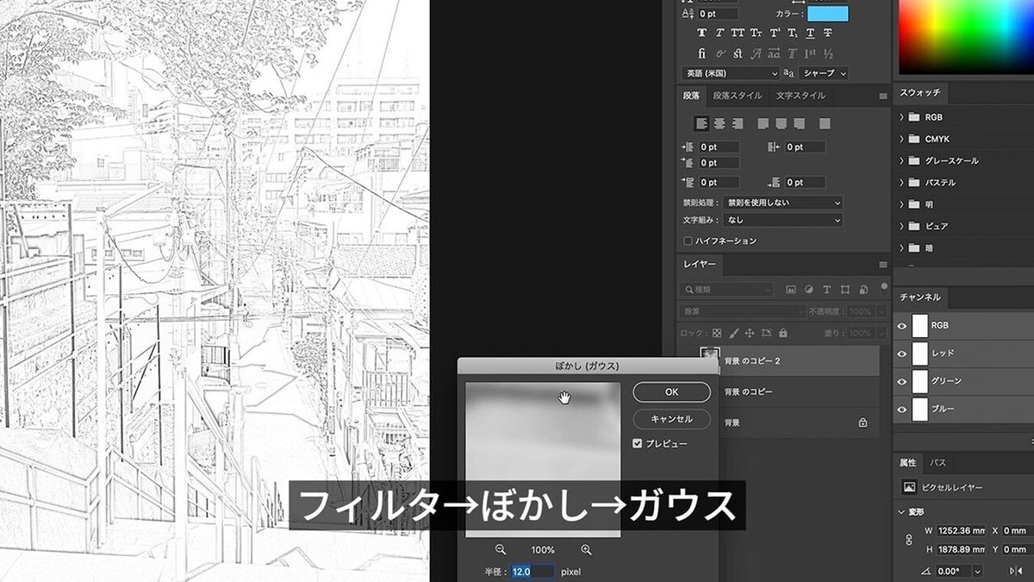Pick a color from the spectrum field
Image resolution: width=1034 pixels, height=582 pixels.
(966, 36)
